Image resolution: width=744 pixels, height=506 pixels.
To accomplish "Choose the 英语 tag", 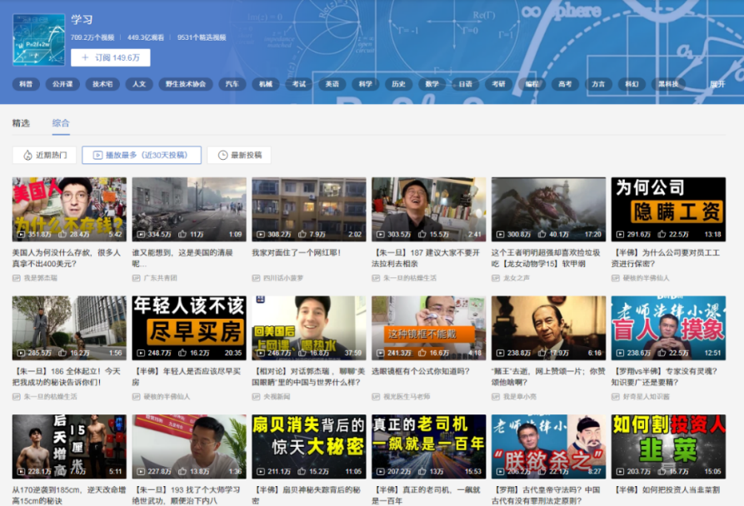I will [x=332, y=84].
